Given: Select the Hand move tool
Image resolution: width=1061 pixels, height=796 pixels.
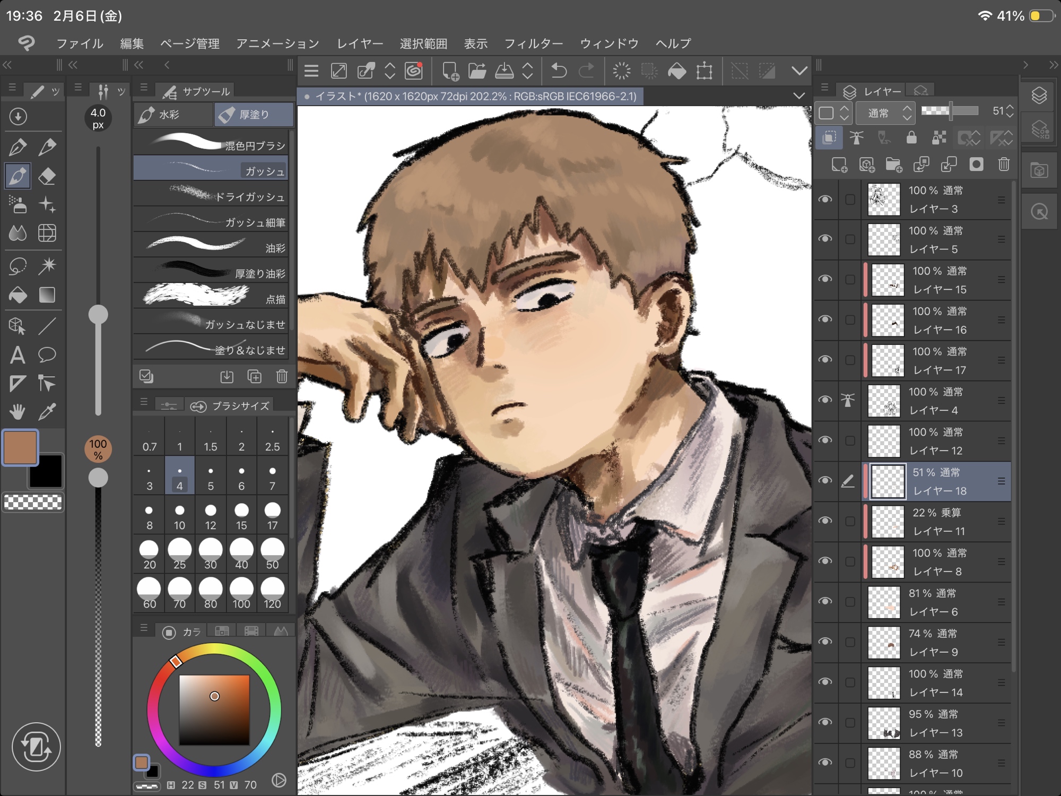Looking at the screenshot, I should [18, 411].
